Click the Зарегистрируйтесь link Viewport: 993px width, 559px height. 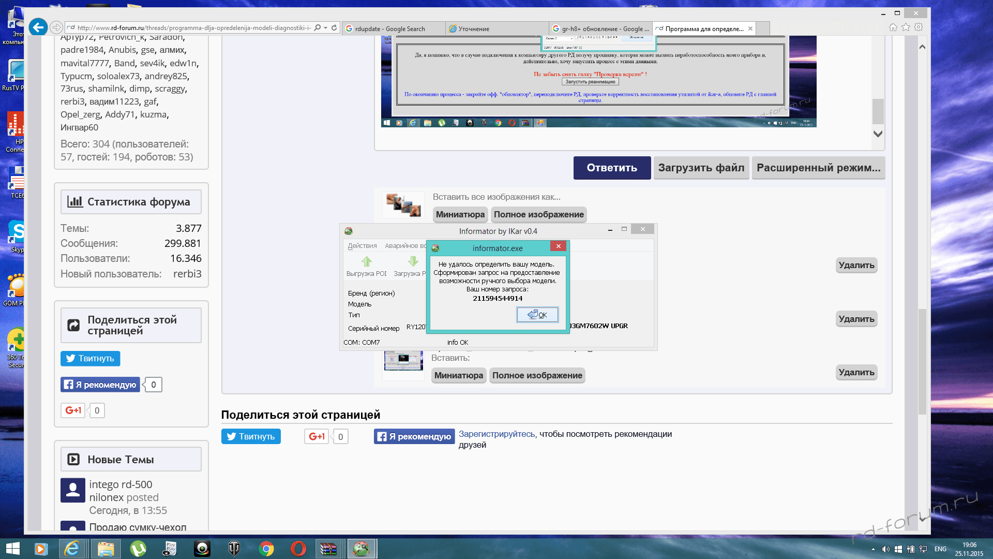coord(496,434)
